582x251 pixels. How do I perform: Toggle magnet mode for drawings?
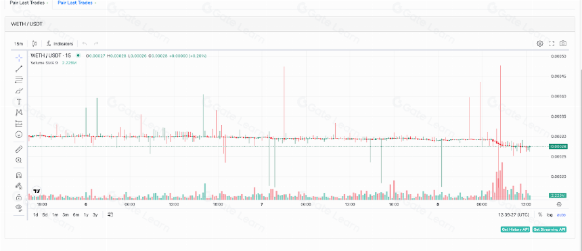click(x=18, y=175)
